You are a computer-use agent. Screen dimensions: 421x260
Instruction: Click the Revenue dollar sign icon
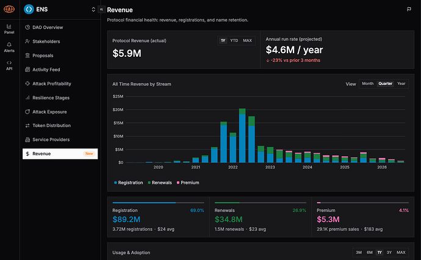point(27,154)
